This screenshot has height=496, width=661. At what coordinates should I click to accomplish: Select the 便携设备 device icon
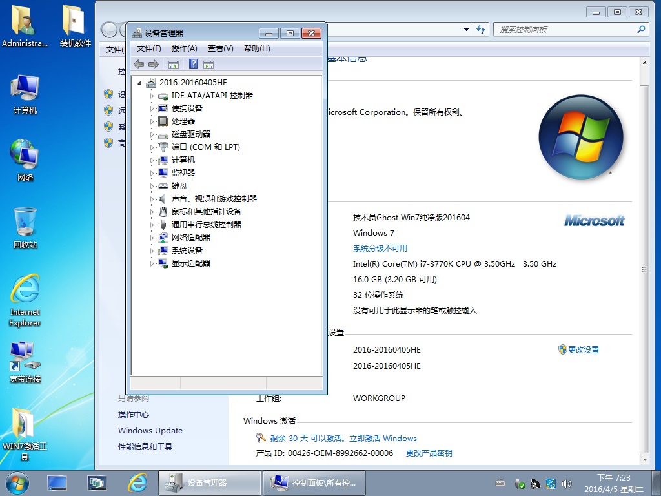pos(163,108)
